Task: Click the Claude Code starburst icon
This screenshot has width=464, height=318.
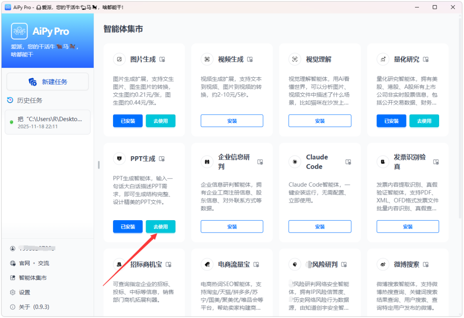Action: point(295,162)
